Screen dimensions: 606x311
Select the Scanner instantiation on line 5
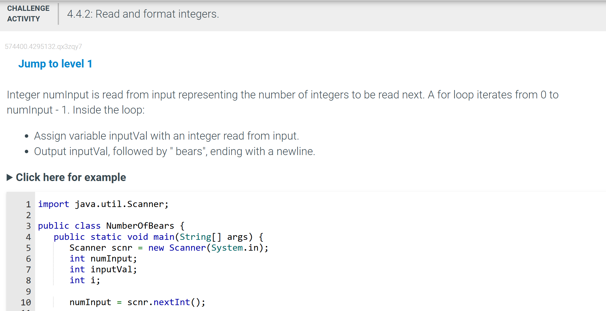pos(168,248)
